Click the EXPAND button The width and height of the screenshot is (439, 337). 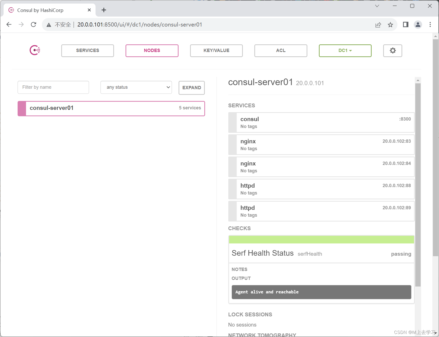tap(192, 88)
